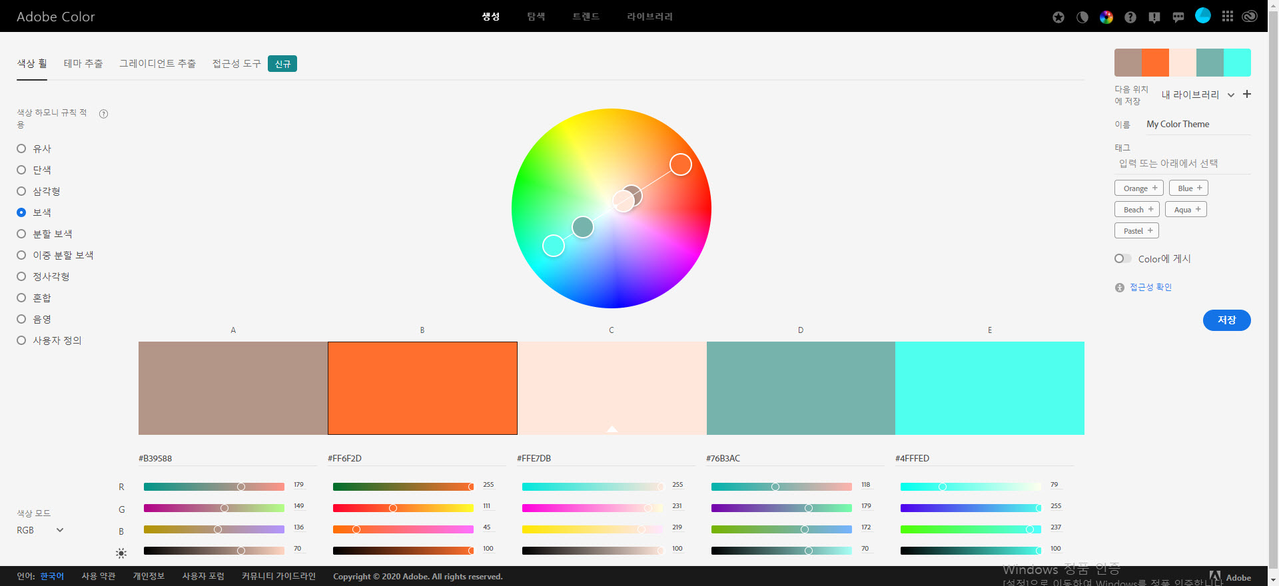Screen dimensions: 1279x586
Task: Add the Orange tag
Action: pyautogui.click(x=1139, y=188)
